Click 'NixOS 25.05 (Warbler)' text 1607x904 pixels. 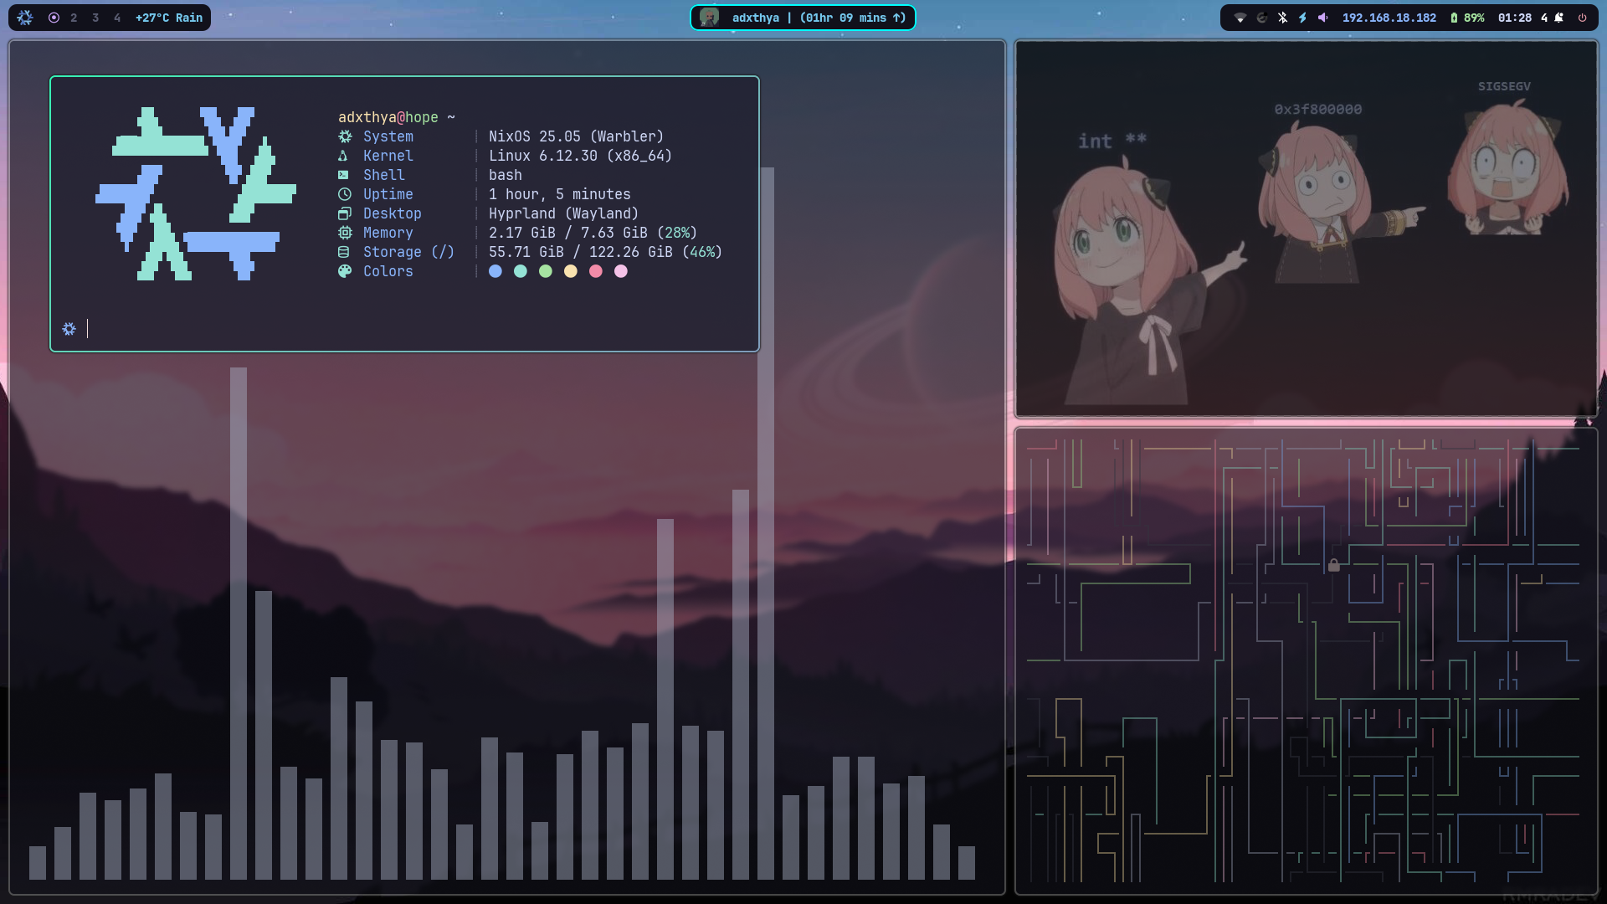[577, 136]
